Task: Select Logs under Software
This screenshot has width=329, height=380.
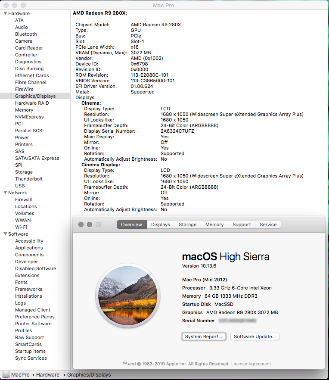Action: coord(20,303)
